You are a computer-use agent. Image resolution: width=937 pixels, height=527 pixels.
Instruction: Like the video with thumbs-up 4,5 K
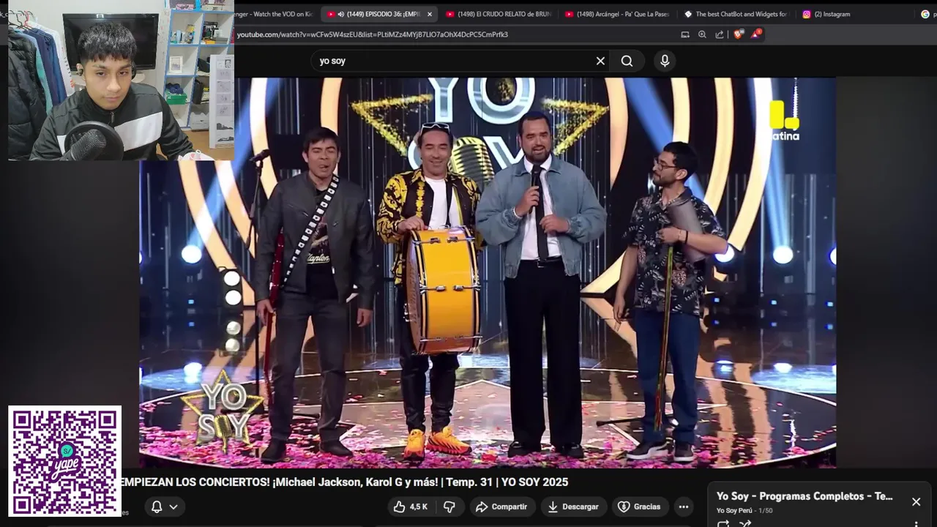tap(411, 507)
